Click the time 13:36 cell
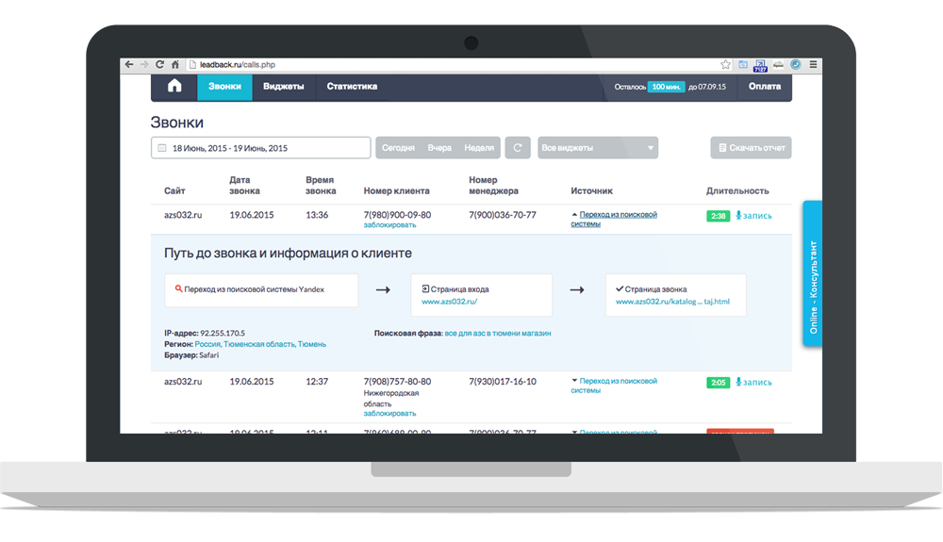943x542 pixels. [x=317, y=215]
